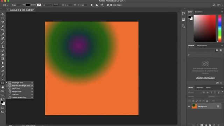Open path alignment icon in options bar

click(97, 5)
